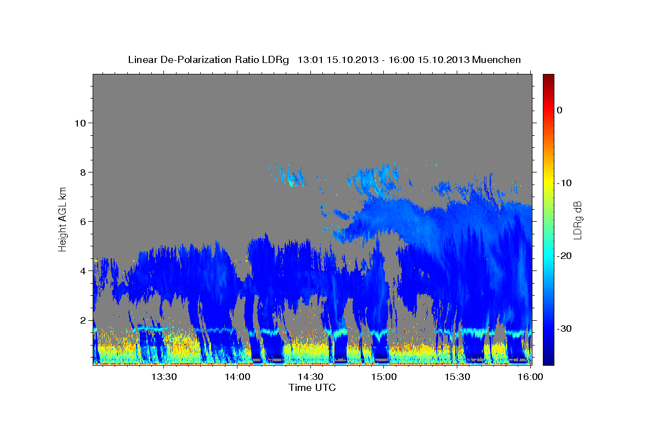658x438 pixels.
Task: Click the '15:30' time tick label
Action: tap(457, 377)
